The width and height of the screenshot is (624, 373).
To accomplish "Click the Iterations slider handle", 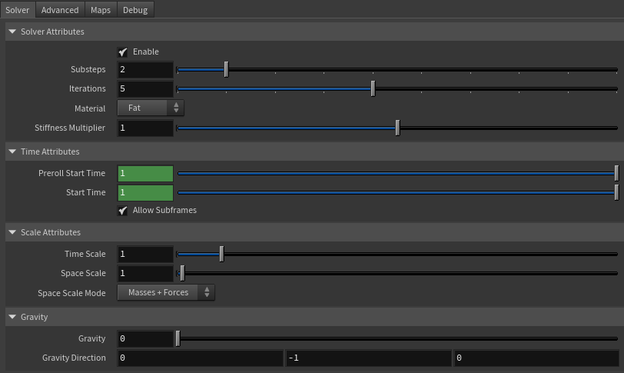I will point(373,88).
